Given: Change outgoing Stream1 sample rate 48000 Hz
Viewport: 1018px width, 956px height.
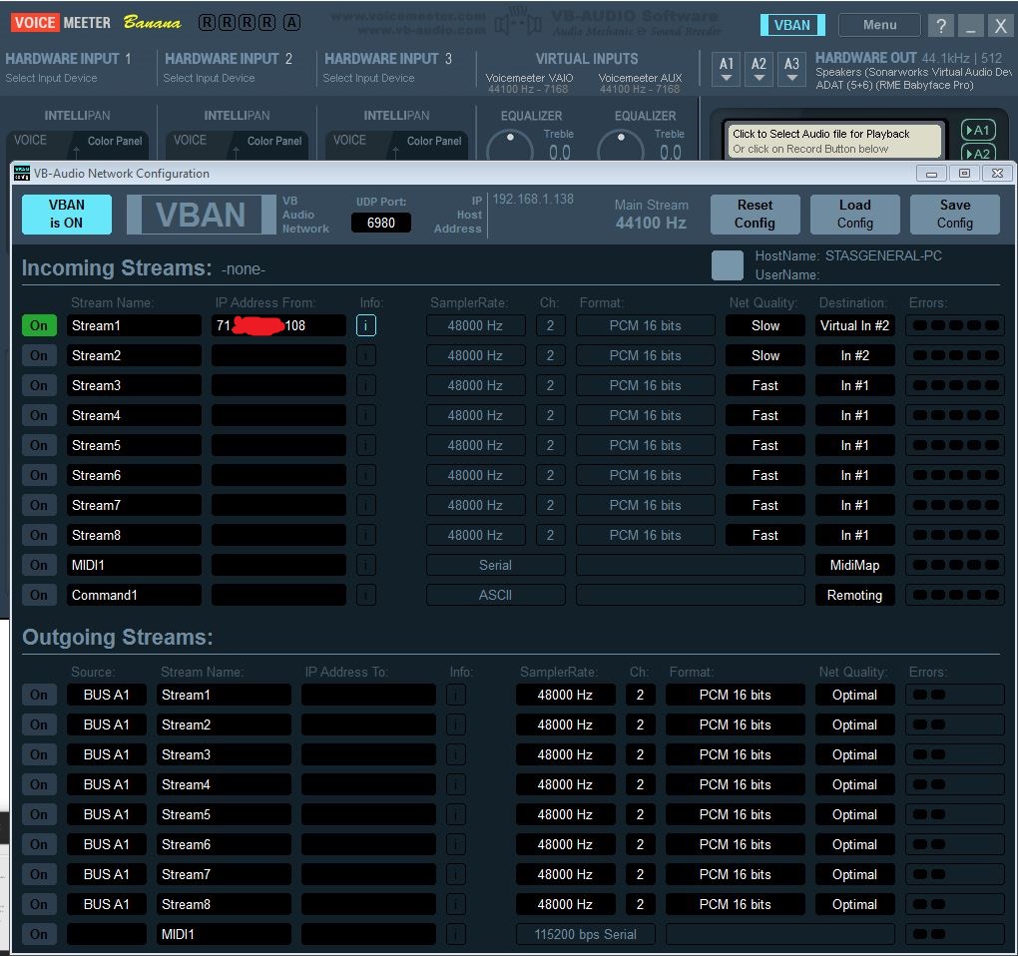Looking at the screenshot, I should coord(565,696).
